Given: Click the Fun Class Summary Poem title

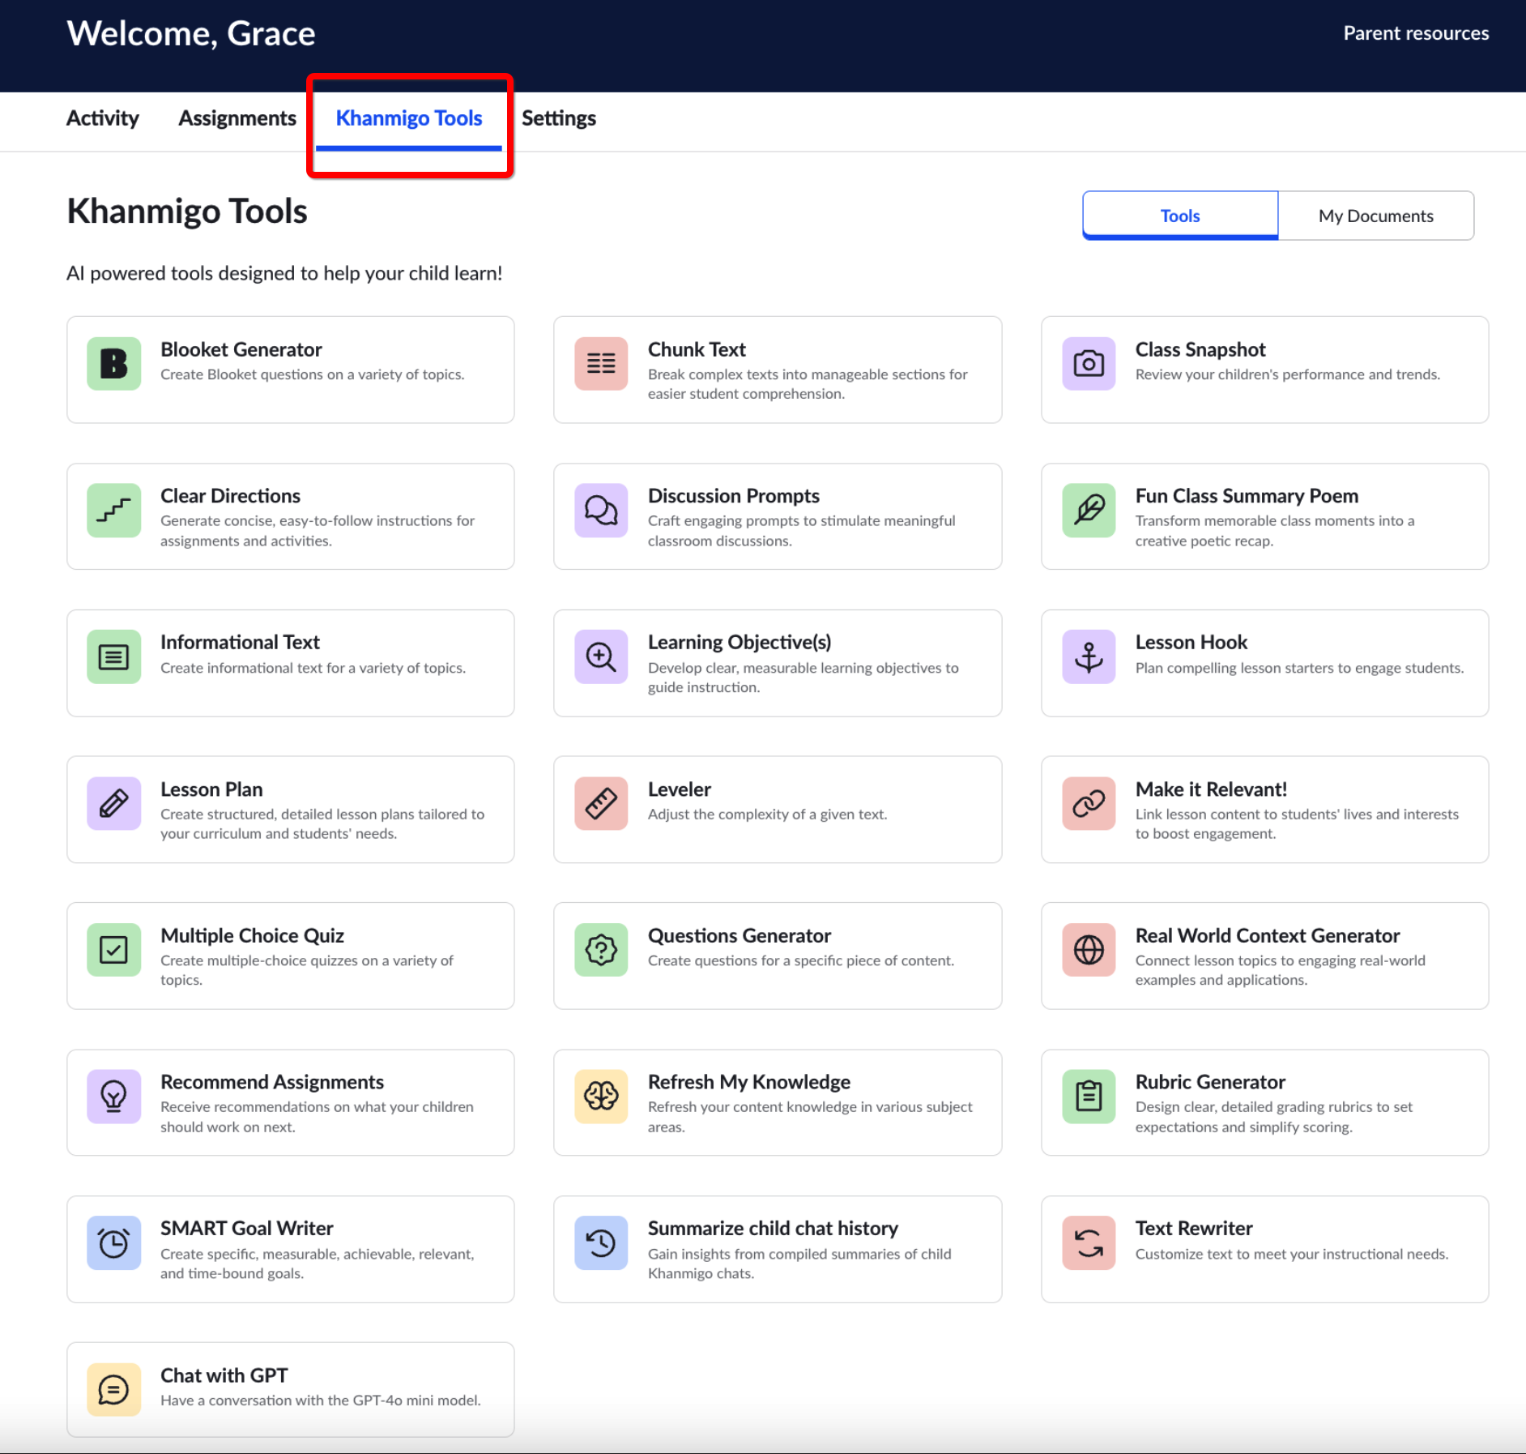Looking at the screenshot, I should tap(1247, 496).
